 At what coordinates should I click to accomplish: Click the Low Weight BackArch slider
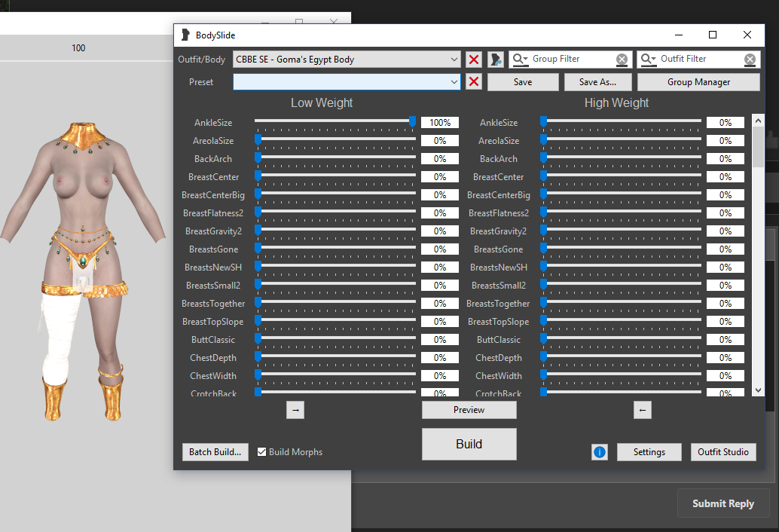pos(335,159)
